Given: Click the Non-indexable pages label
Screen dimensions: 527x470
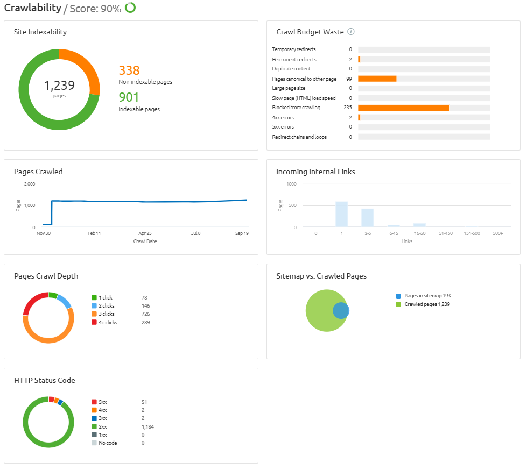Looking at the screenshot, I should tap(145, 82).
